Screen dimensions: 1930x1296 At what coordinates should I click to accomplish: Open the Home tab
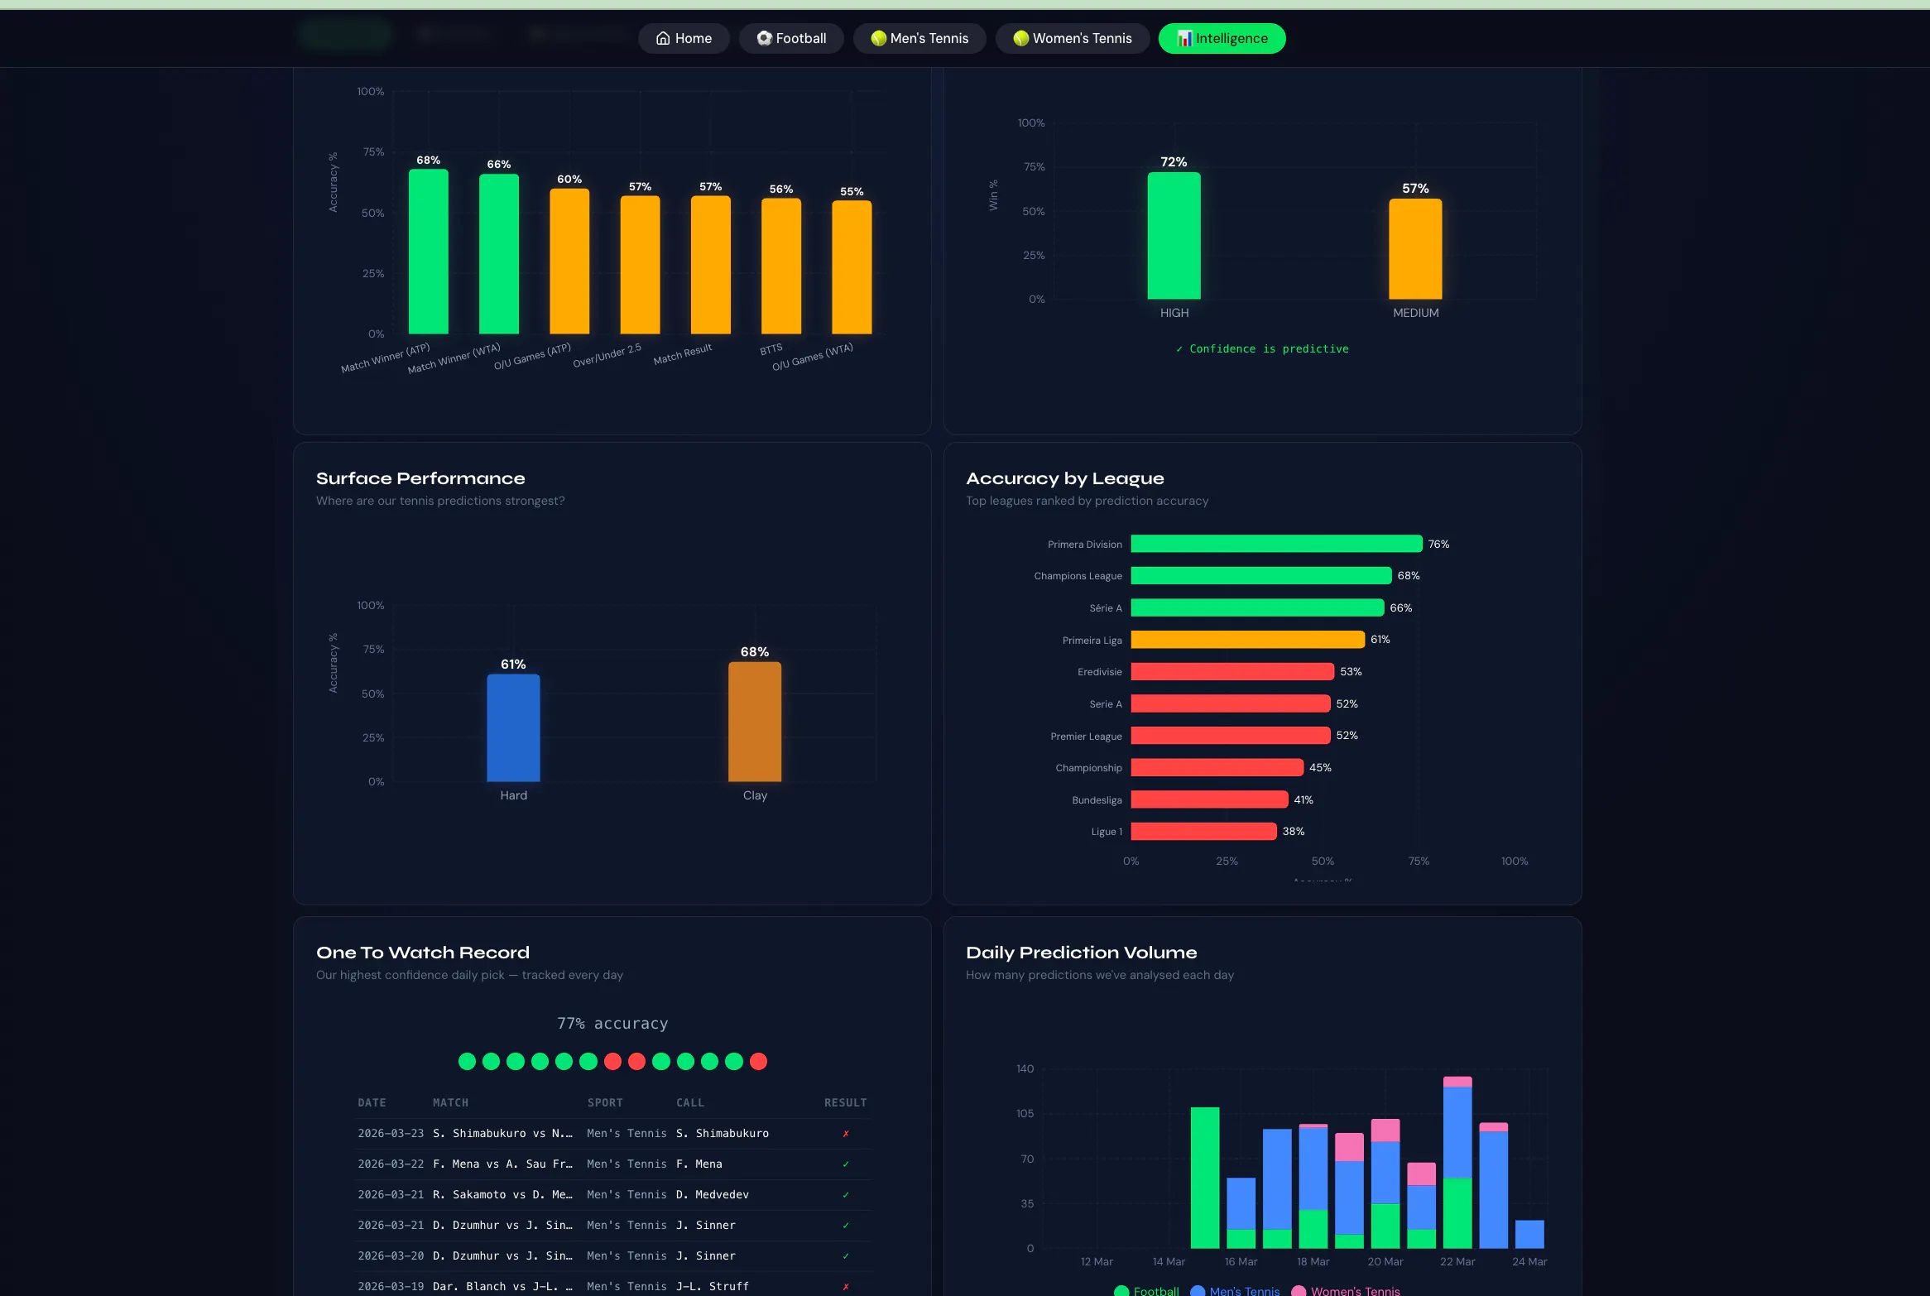[684, 38]
